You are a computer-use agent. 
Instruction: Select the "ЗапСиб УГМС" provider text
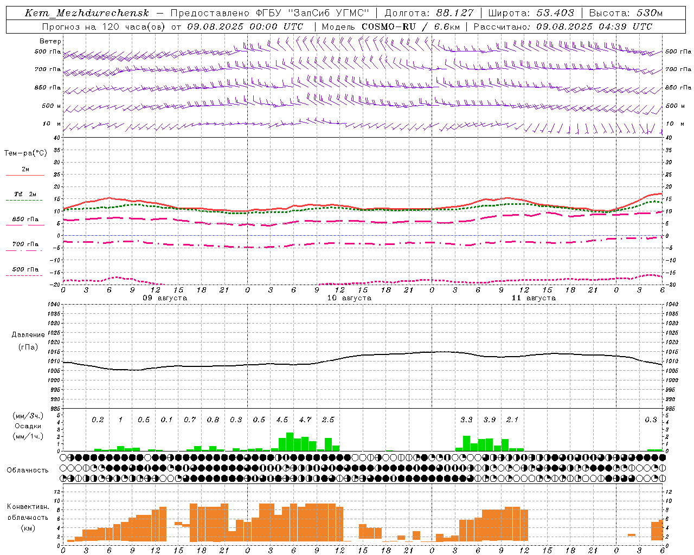(329, 14)
